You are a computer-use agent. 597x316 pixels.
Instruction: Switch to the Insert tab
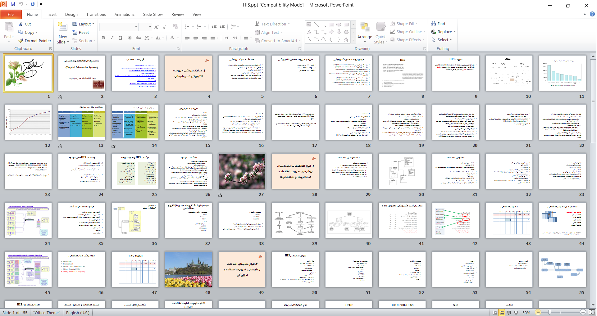[51, 14]
